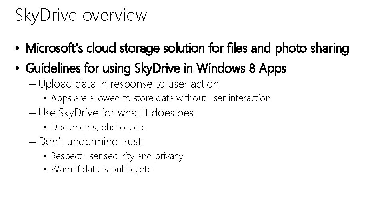
Task: Select the Don't undermine trust line
Action: pos(90,142)
